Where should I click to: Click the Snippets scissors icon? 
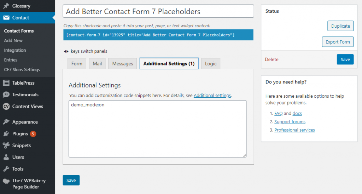tap(6, 145)
